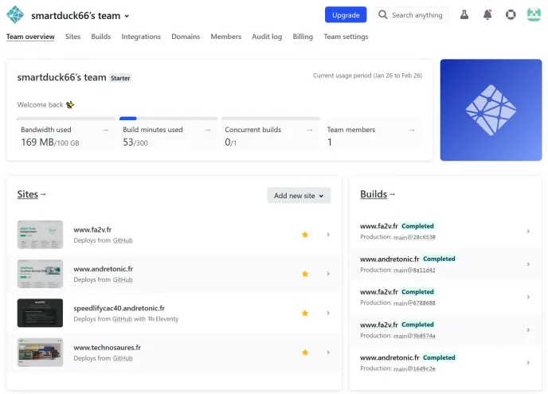Open commit link 3b8574a
The image size is (548, 394).
tap(425, 336)
